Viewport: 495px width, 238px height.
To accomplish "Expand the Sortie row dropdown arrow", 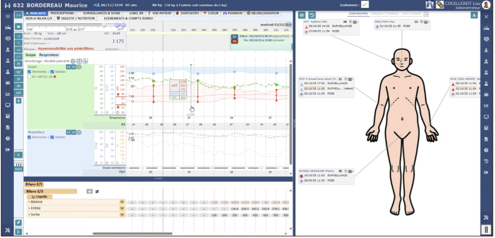I will pos(122,215).
